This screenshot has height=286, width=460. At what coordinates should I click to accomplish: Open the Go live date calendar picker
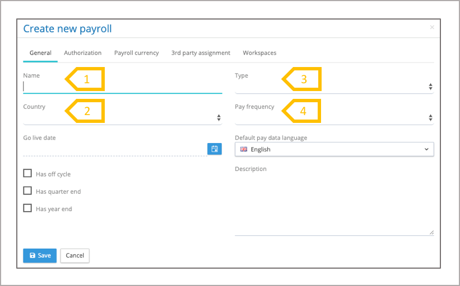[x=215, y=149]
